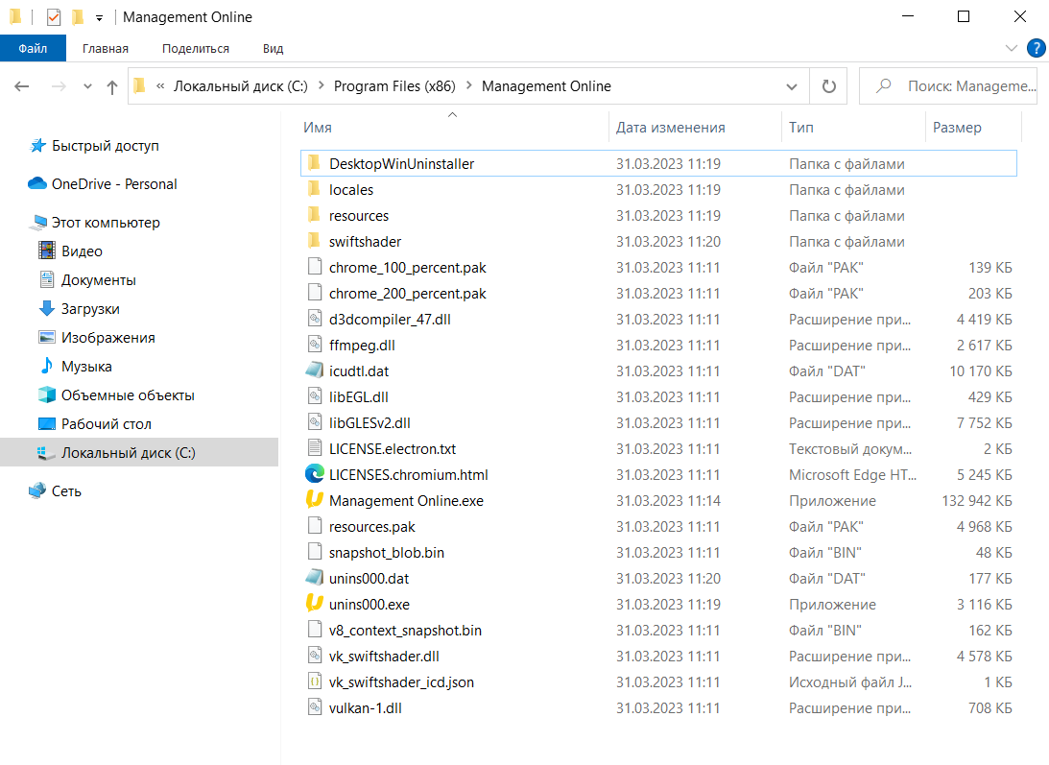The height and width of the screenshot is (765, 1049).
Task: Click the Quick access star icon
Action: (x=38, y=145)
